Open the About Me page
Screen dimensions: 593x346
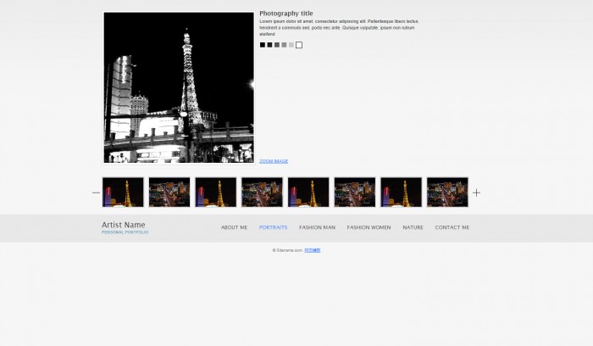[234, 227]
